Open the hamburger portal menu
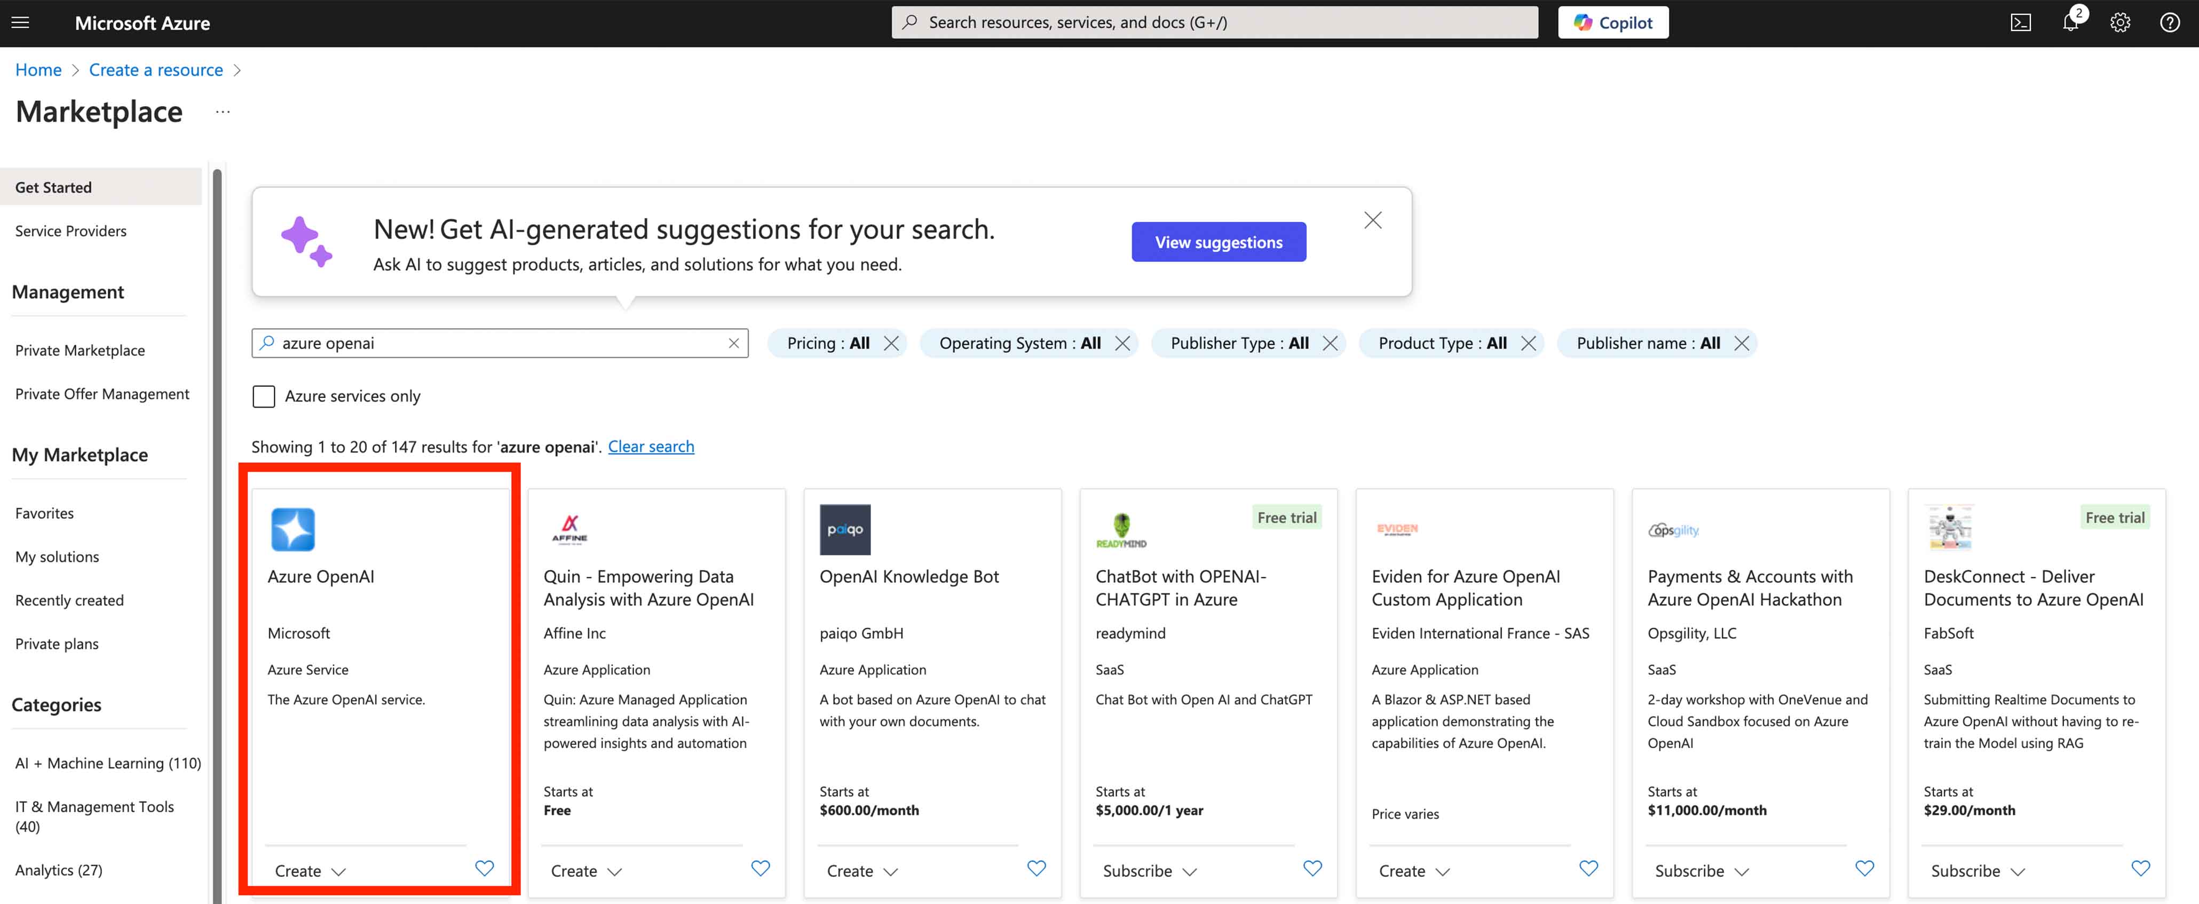Screen dimensions: 2199x904 (x=20, y=23)
